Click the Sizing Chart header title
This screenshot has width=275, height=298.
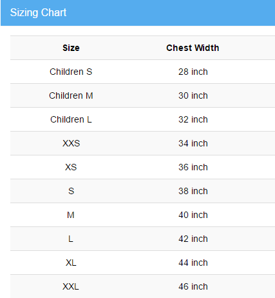pyautogui.click(x=38, y=13)
